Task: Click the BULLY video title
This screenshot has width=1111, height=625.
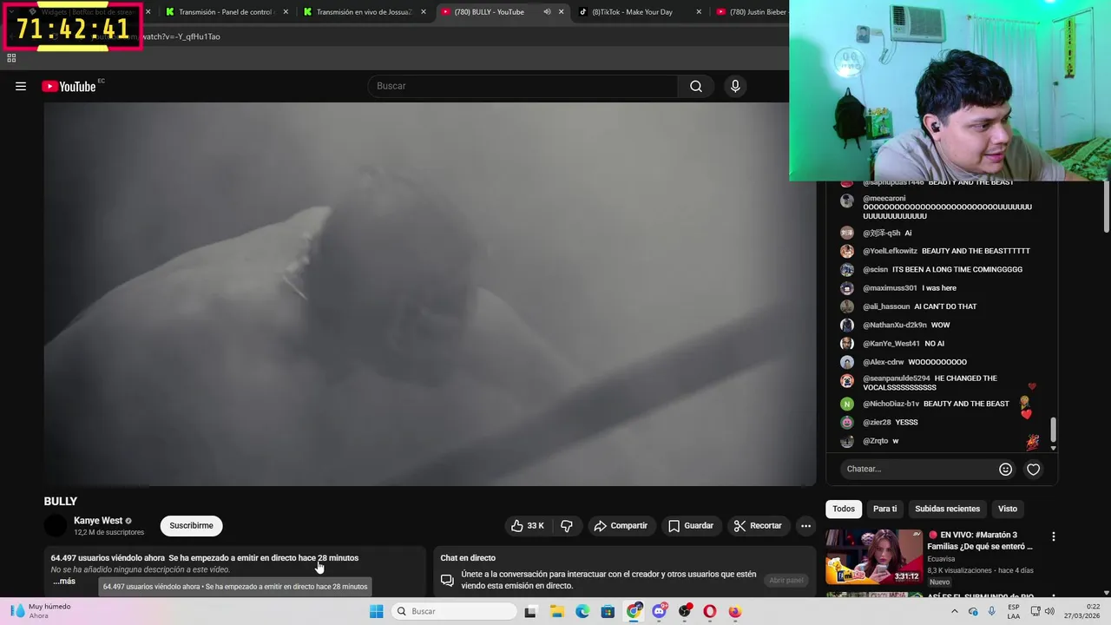Action: coord(61,502)
